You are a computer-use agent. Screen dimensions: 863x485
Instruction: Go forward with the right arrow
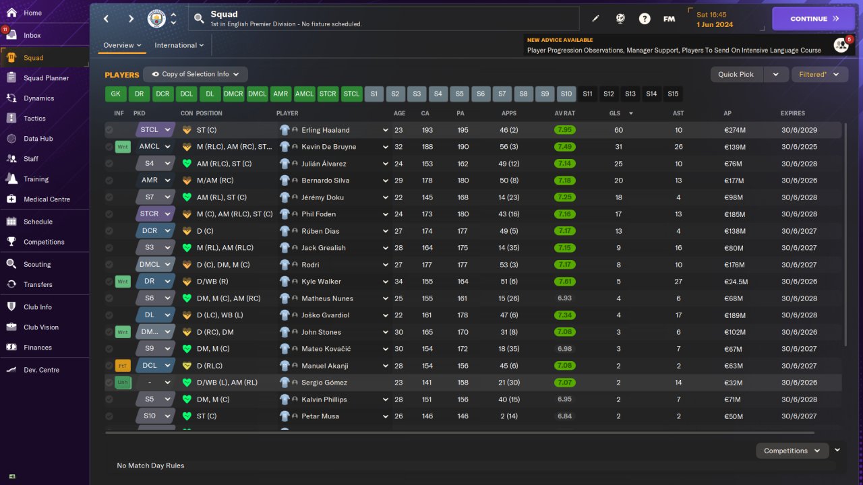pos(131,19)
